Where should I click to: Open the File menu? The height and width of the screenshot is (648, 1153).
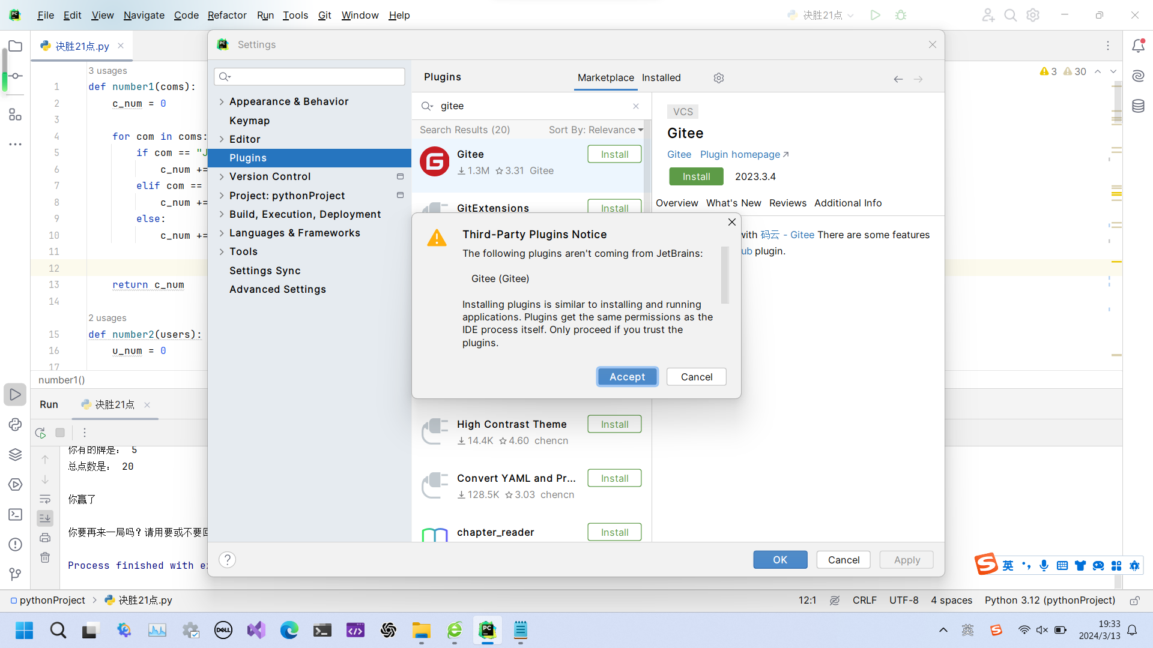46,15
